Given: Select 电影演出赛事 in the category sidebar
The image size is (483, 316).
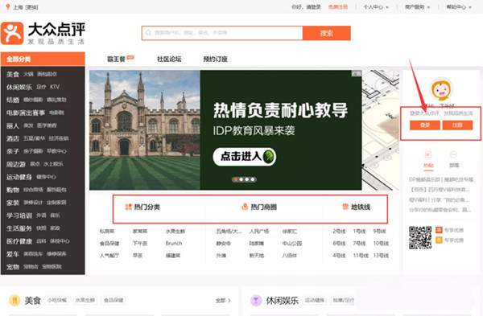Looking at the screenshot, I should point(26,113).
